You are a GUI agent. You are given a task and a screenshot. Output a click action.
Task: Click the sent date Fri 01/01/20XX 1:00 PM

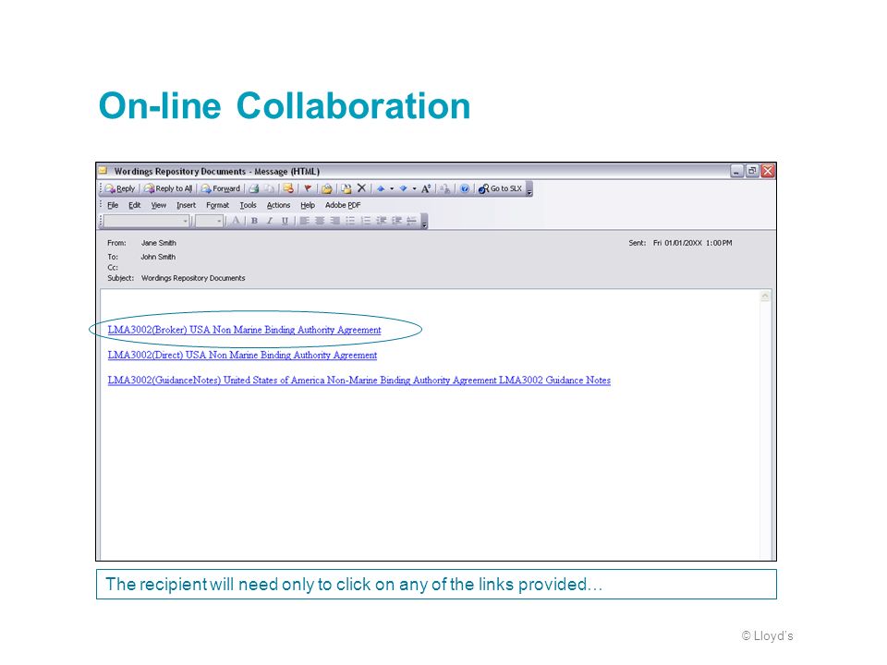tap(692, 243)
